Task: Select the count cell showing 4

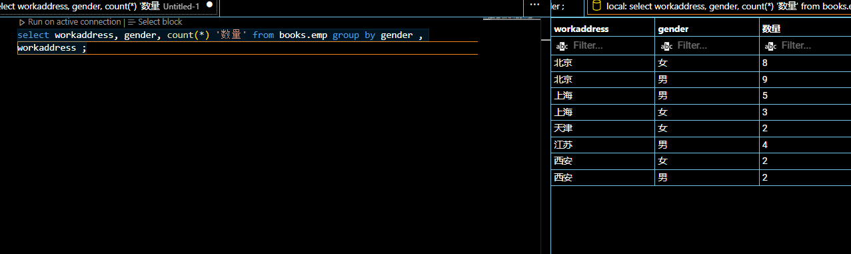Action: coord(805,145)
